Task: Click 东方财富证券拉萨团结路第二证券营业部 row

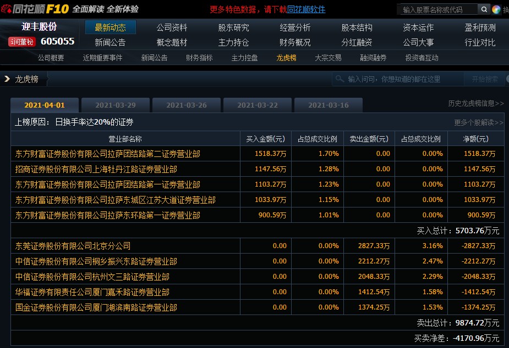Action: pyautogui.click(x=258, y=154)
